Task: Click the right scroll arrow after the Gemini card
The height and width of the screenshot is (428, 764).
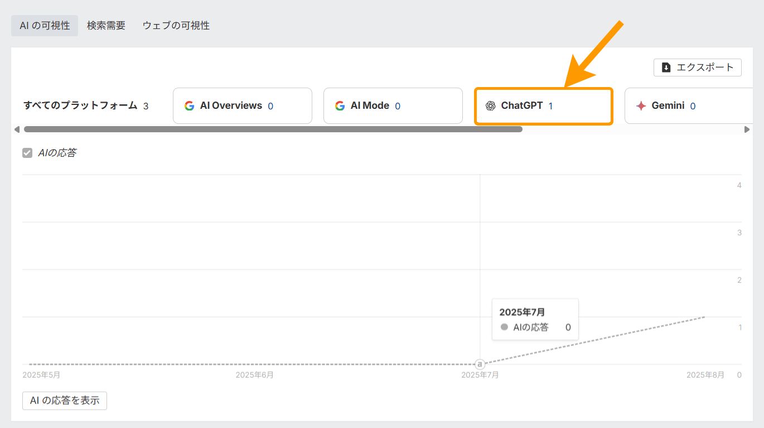Action: [x=747, y=129]
